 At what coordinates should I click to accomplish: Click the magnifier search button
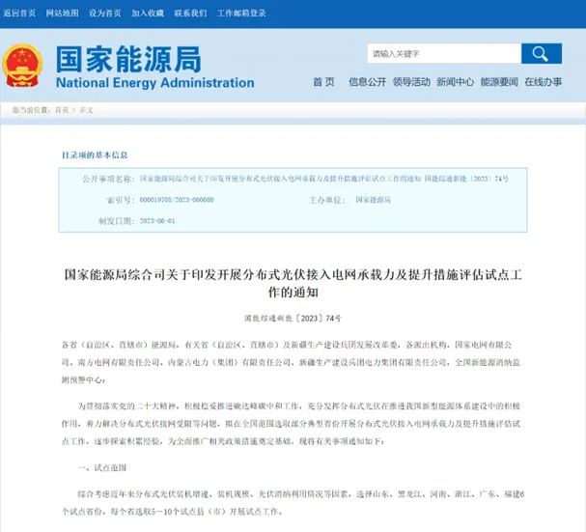[x=541, y=53]
